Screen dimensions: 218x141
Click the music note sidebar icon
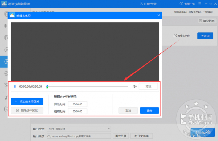(6, 97)
